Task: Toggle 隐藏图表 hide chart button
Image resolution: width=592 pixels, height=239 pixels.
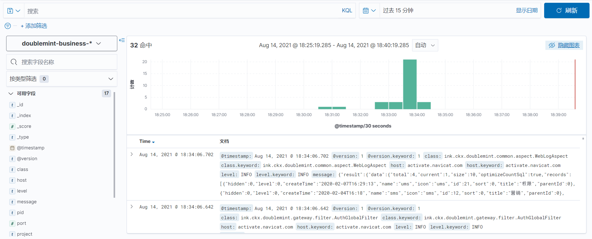Action: [x=564, y=45]
